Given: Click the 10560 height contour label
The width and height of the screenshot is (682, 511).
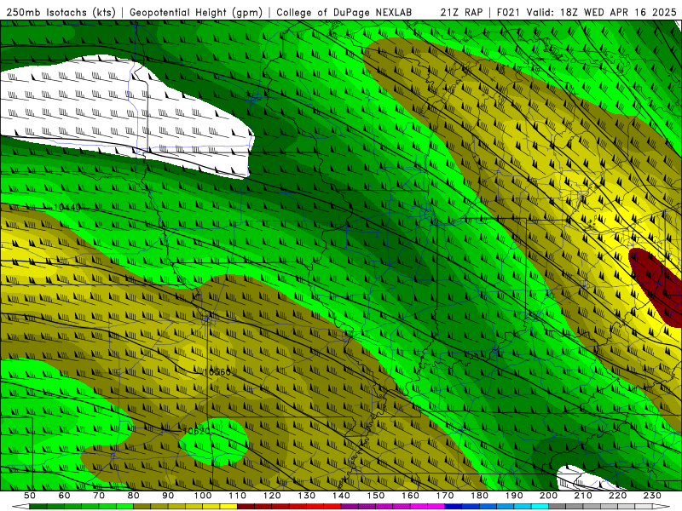Looking at the screenshot, I should pos(217,372).
